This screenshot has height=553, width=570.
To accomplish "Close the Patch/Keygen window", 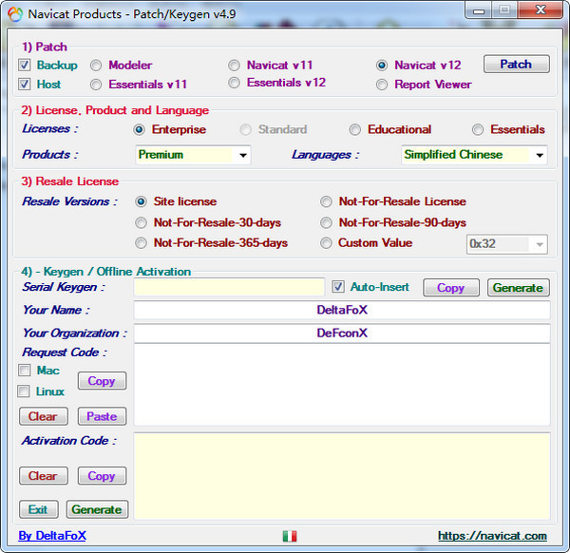I will (541, 10).
